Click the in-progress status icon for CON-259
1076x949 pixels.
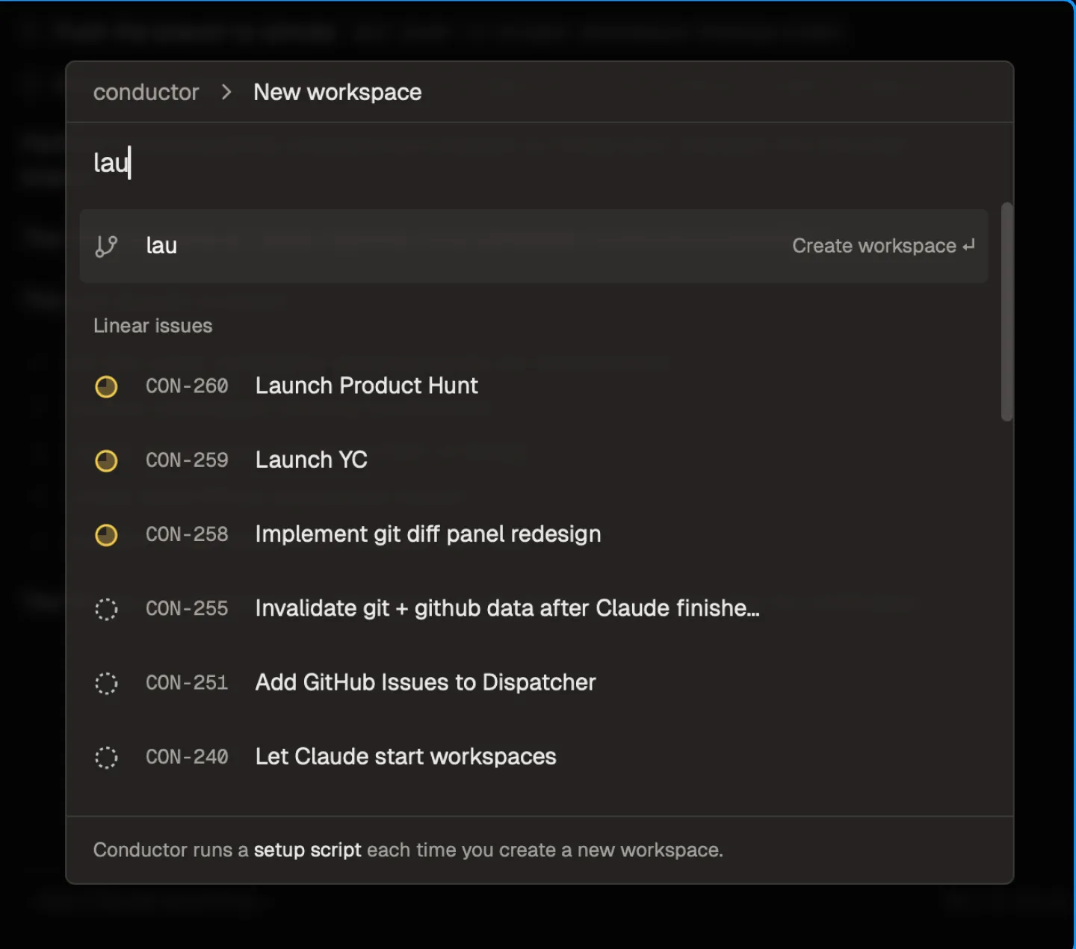[x=106, y=460]
